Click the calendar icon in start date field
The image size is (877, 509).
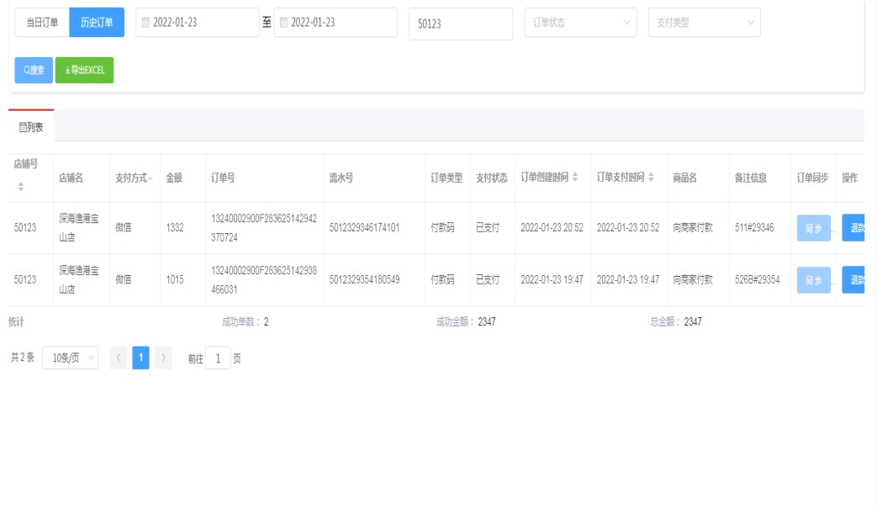click(x=145, y=23)
